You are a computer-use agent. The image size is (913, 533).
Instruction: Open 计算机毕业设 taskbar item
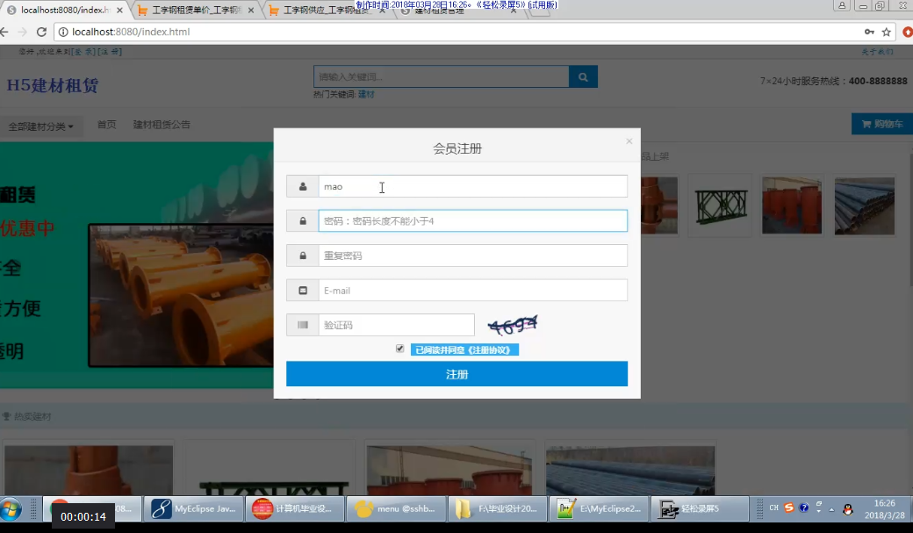[295, 509]
